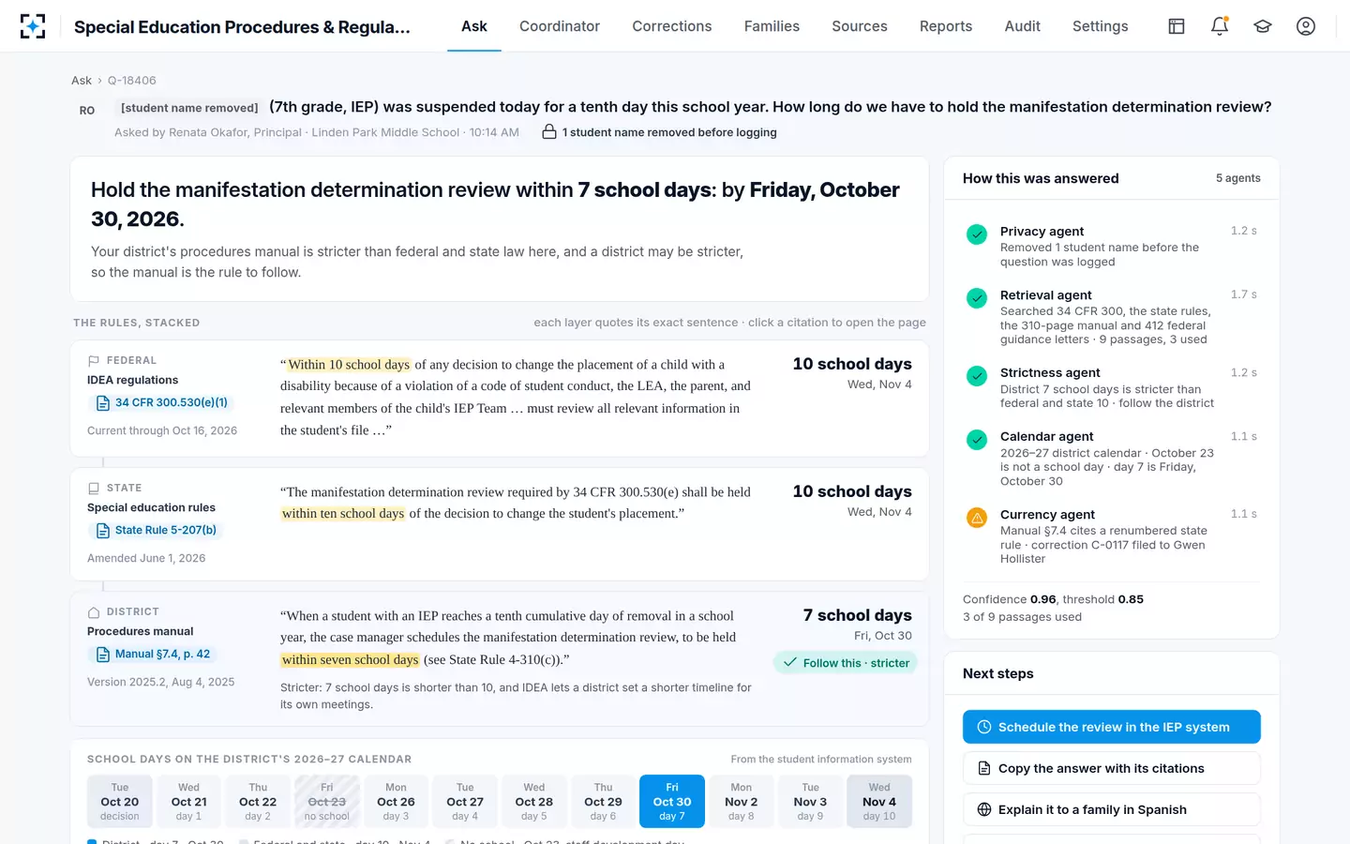
Task: Click the lock icon beside name removed notice
Action: [x=549, y=132]
